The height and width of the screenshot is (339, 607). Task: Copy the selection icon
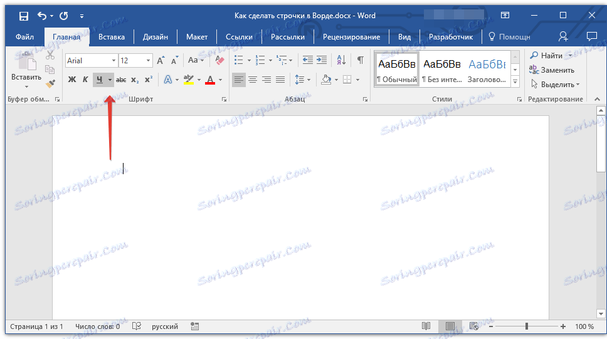click(x=50, y=70)
